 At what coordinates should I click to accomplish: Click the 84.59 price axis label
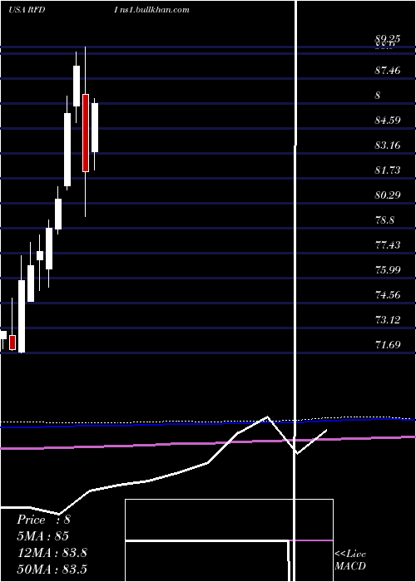[x=388, y=121]
